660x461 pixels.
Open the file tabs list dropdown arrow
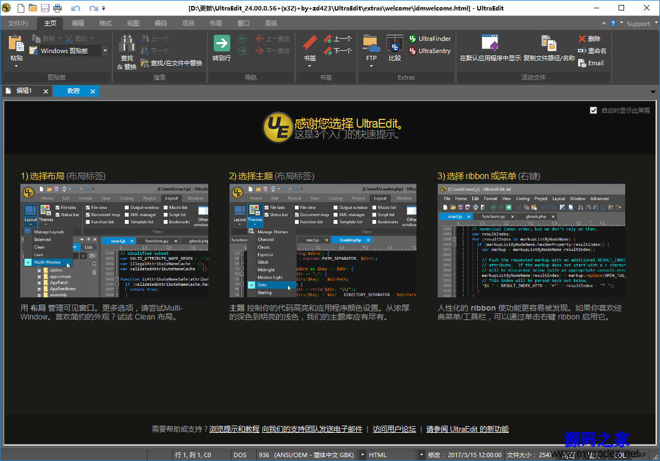click(653, 91)
